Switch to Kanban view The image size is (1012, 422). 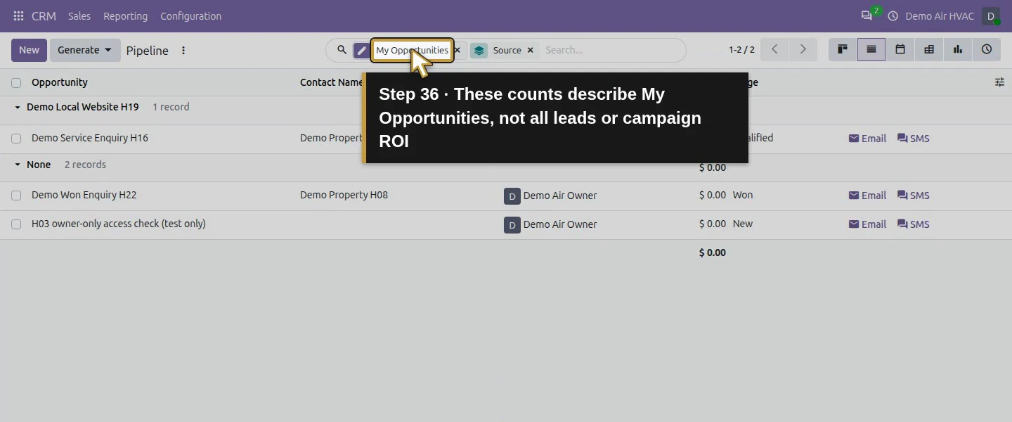click(x=843, y=49)
